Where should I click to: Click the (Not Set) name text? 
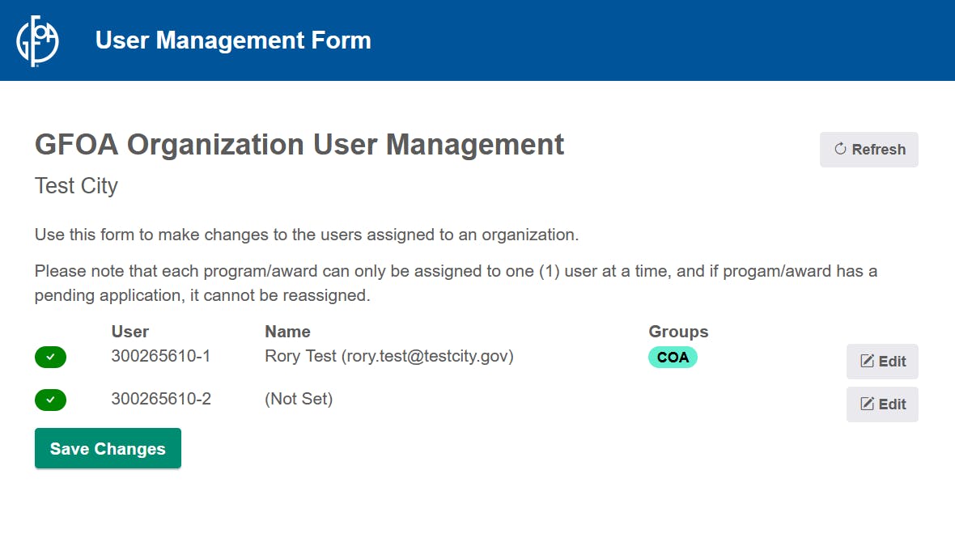(x=299, y=399)
